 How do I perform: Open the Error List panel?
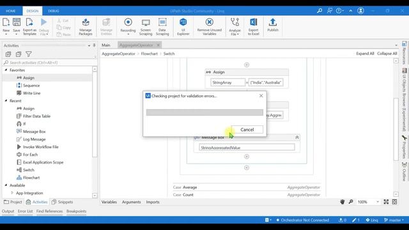(x=26, y=211)
